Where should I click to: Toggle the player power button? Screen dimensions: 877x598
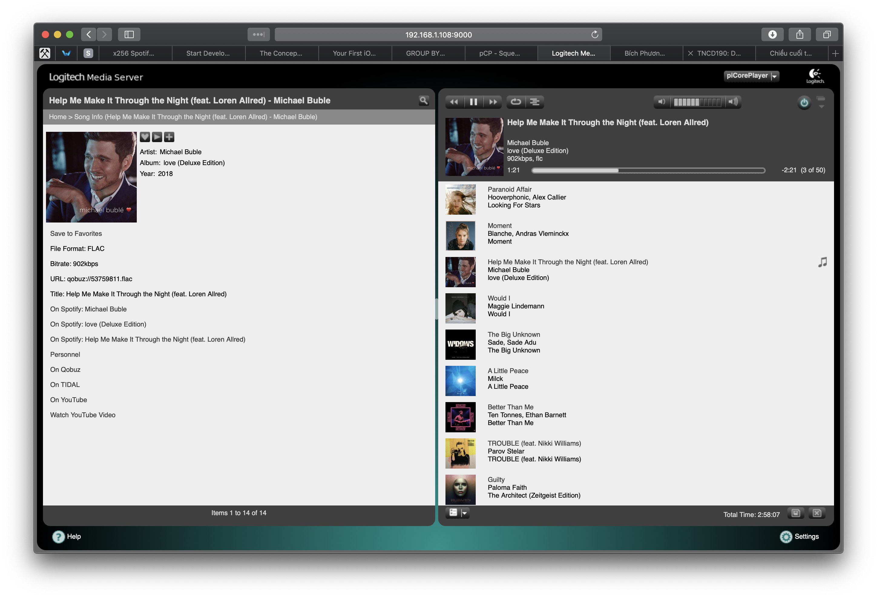coord(804,102)
